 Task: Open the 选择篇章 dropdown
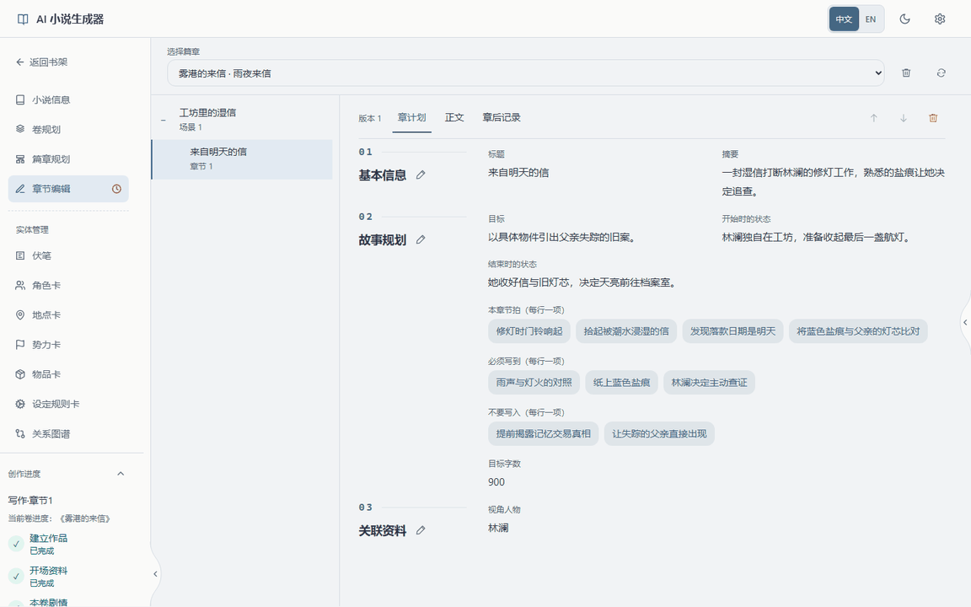[x=525, y=73]
